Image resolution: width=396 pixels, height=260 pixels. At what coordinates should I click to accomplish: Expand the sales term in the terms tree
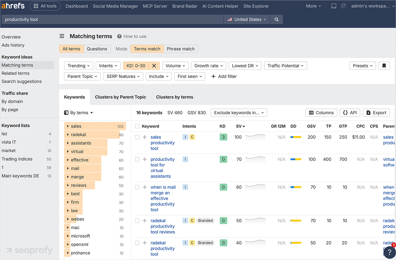[68, 126]
